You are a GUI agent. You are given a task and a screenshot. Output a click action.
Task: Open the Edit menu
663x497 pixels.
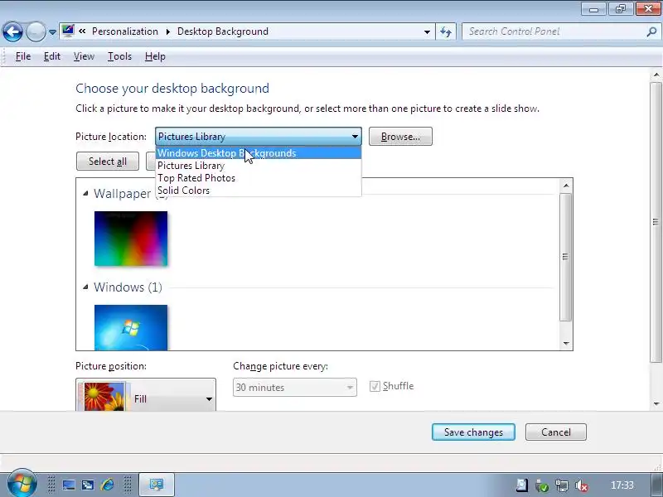52,56
